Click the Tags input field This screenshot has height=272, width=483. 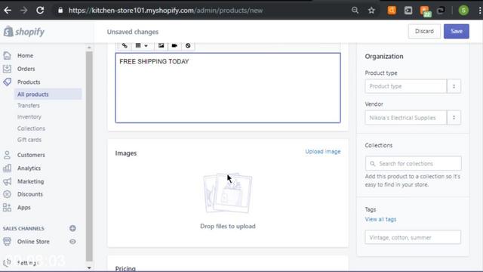click(x=413, y=237)
